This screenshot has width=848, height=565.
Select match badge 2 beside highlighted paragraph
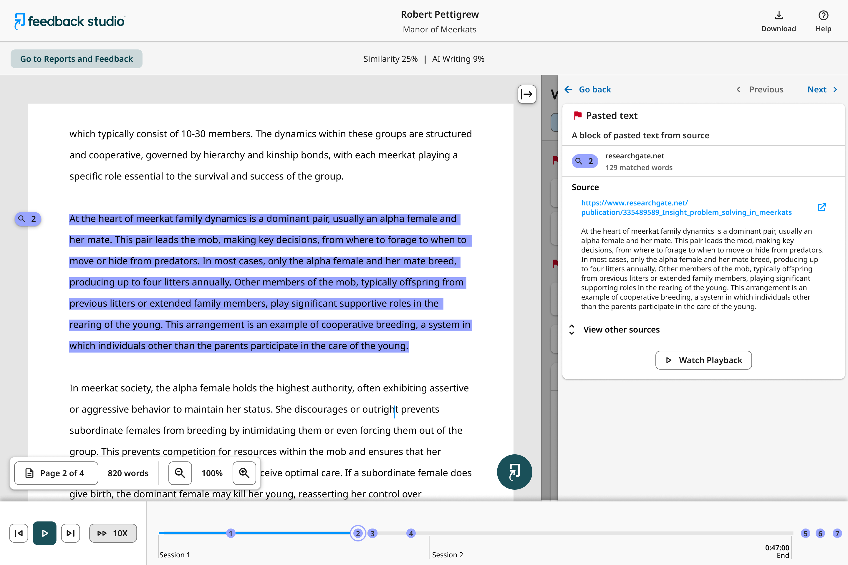[28, 219]
